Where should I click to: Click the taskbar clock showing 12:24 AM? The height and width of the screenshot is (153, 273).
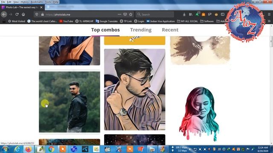pos(263,149)
